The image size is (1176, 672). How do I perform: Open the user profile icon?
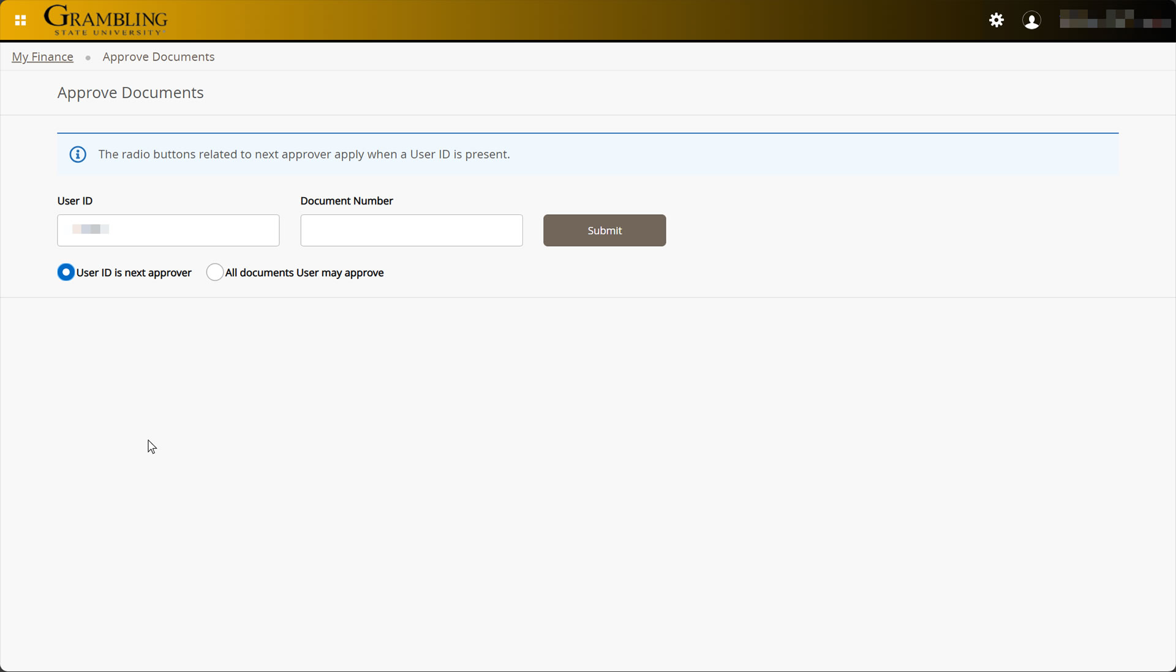pos(1032,20)
